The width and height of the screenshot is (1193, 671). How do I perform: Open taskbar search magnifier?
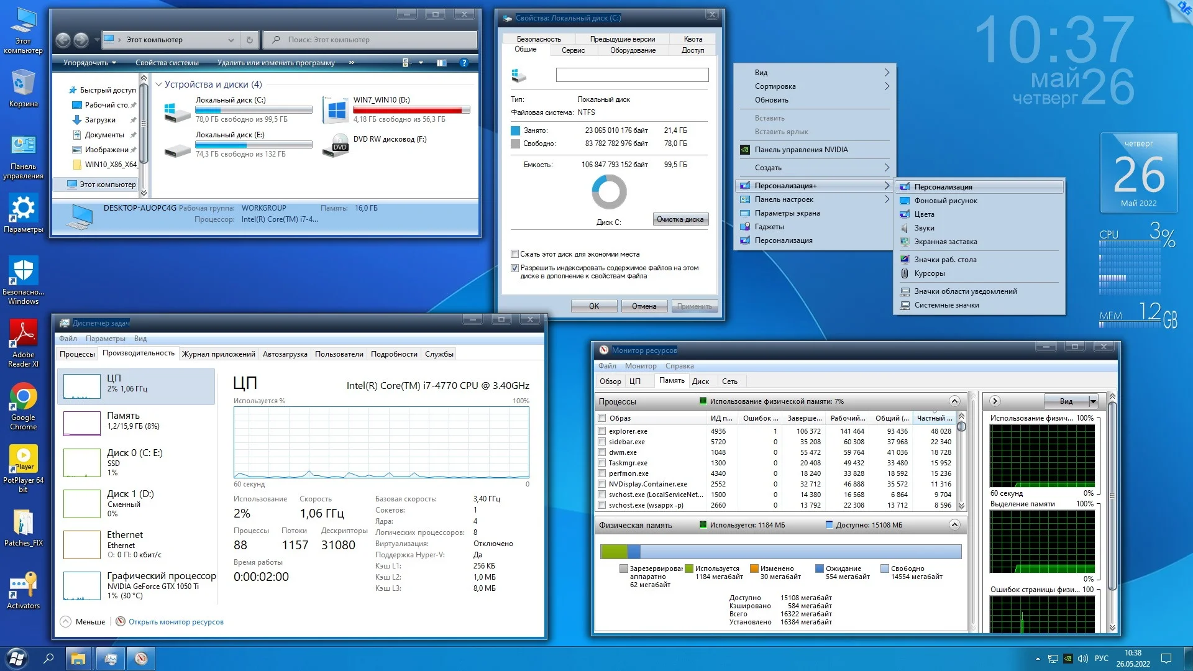pyautogui.click(x=48, y=659)
